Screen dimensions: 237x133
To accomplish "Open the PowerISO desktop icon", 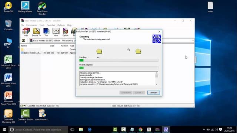I will point(8,7).
